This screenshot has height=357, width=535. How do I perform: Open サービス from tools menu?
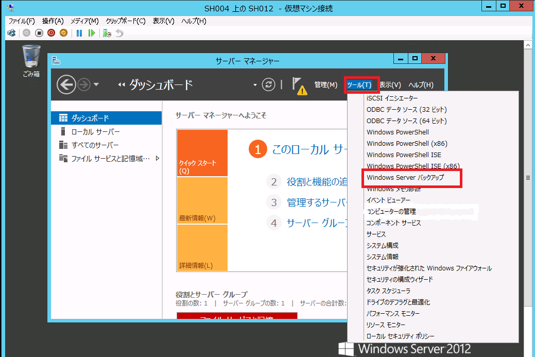[x=376, y=234]
